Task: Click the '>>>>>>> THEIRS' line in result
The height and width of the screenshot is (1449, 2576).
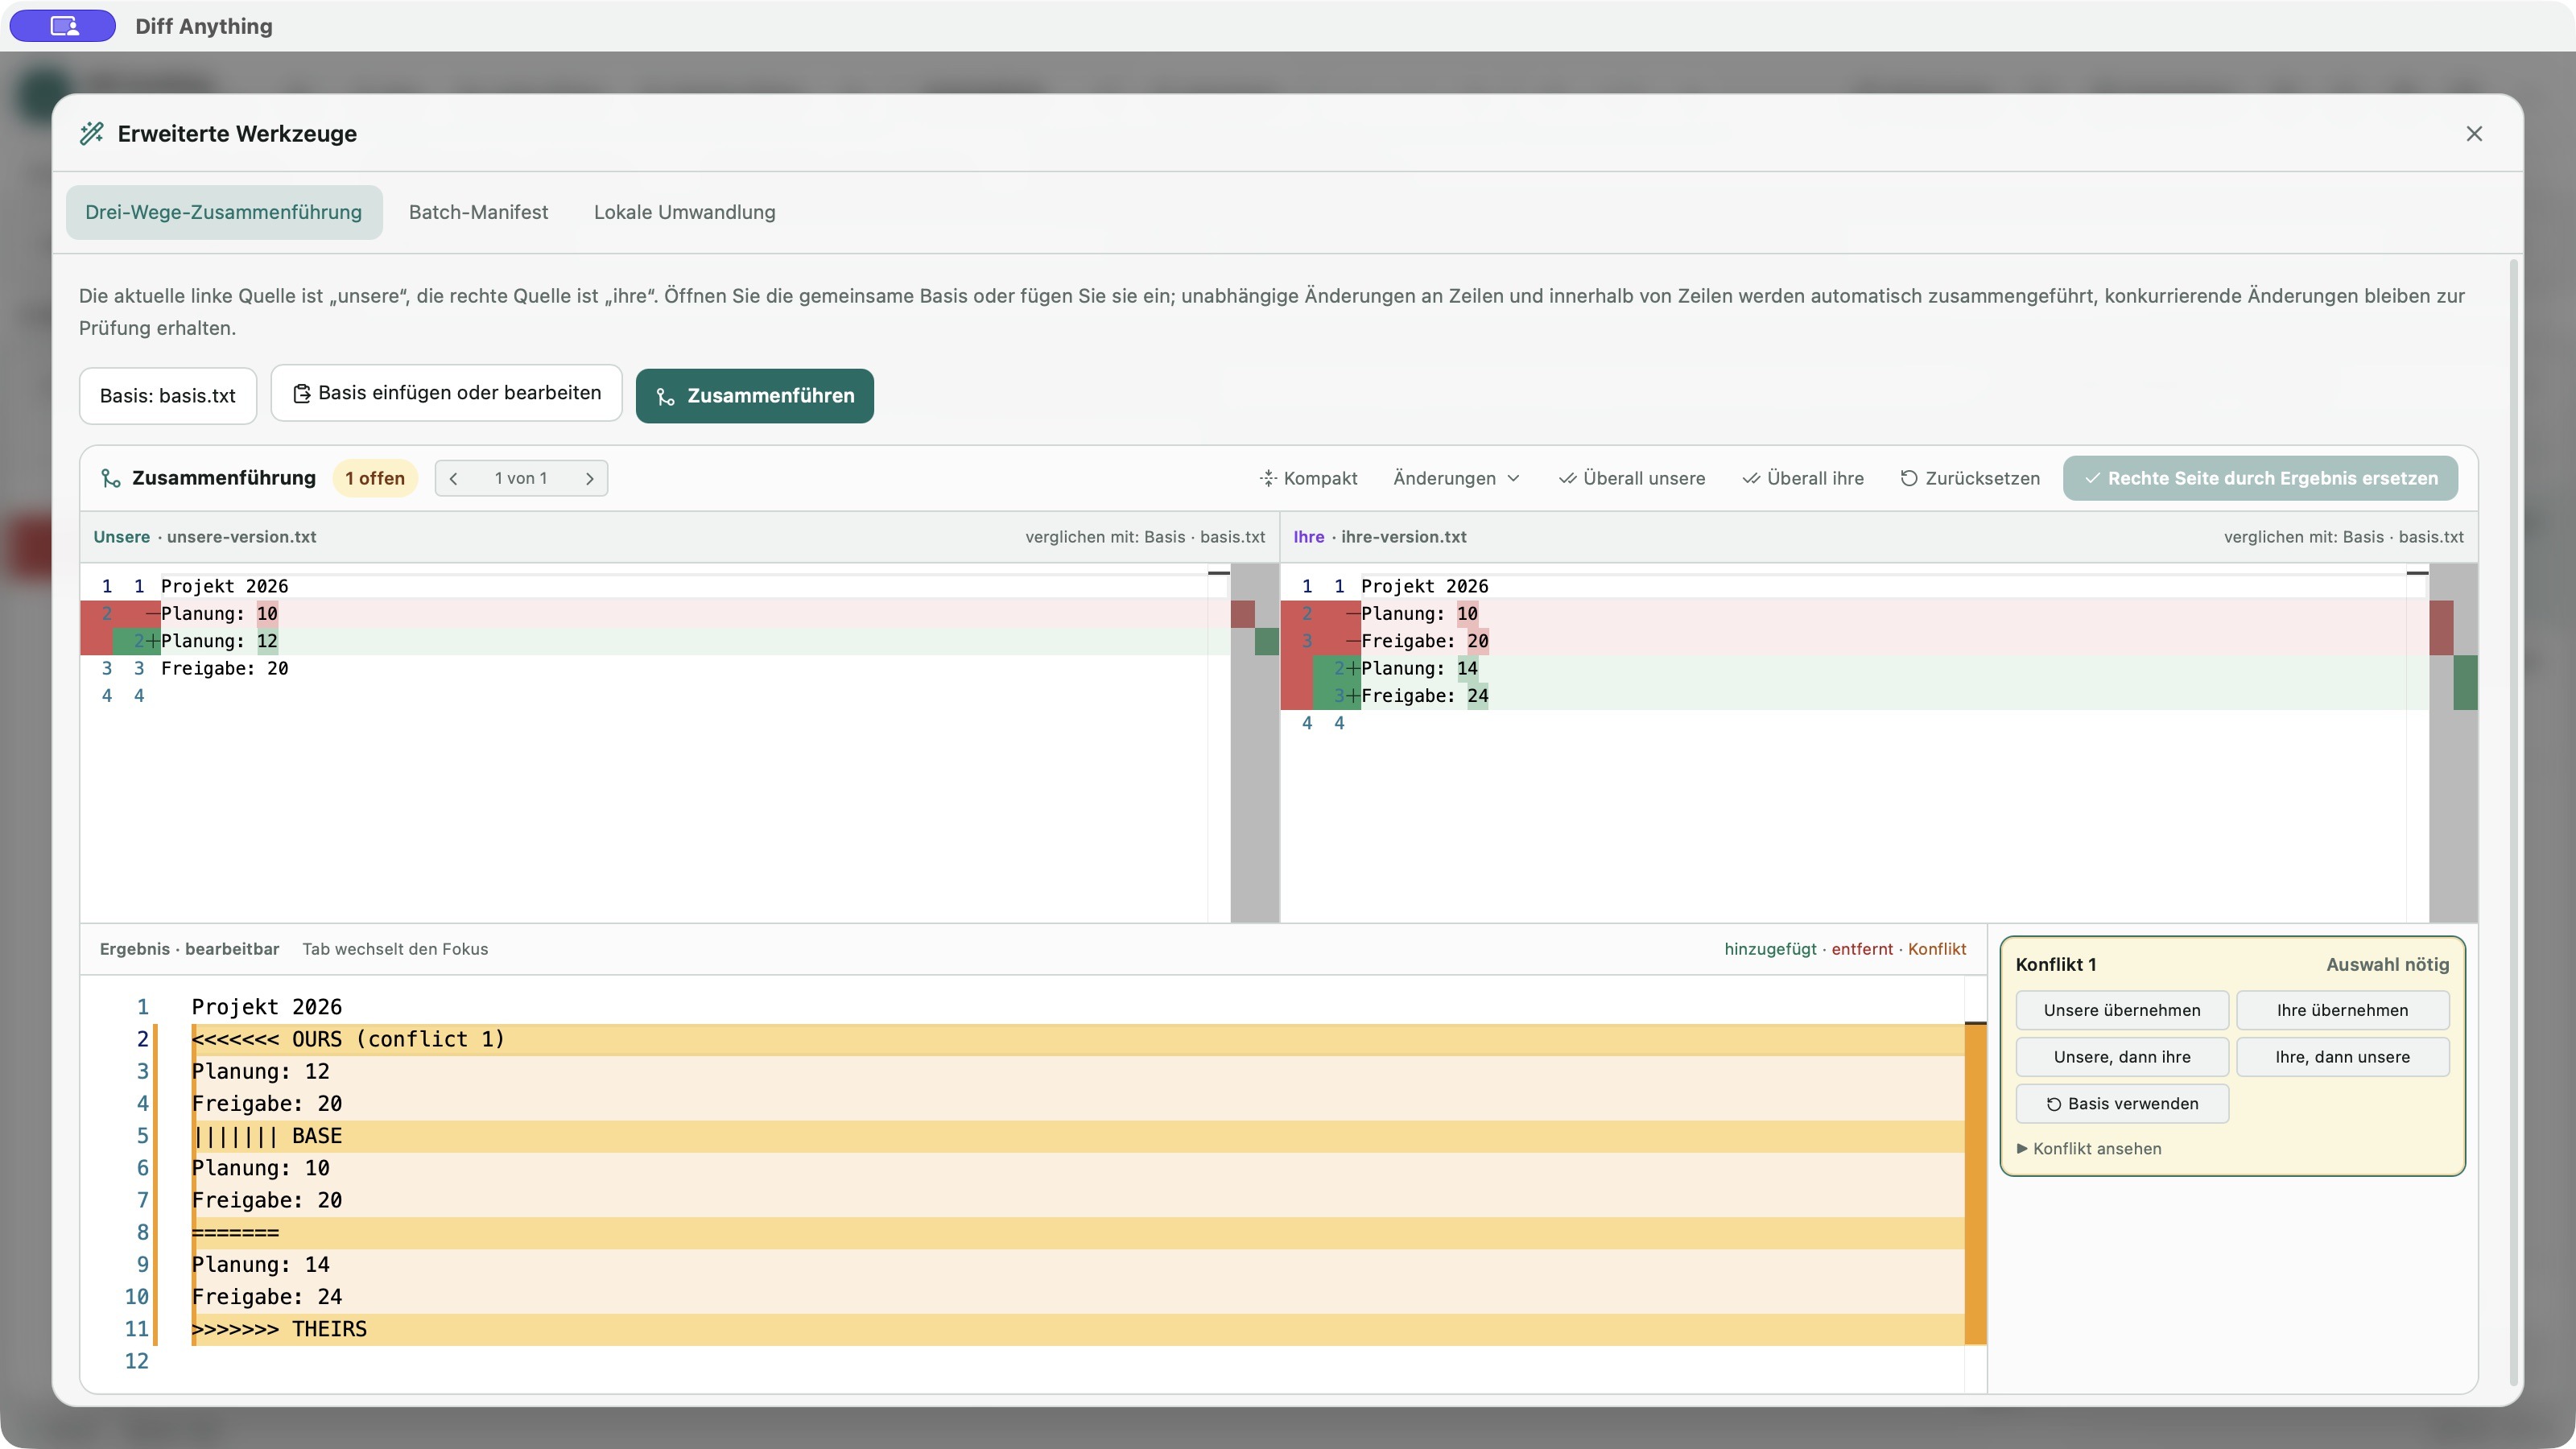Action: tap(1078, 1329)
